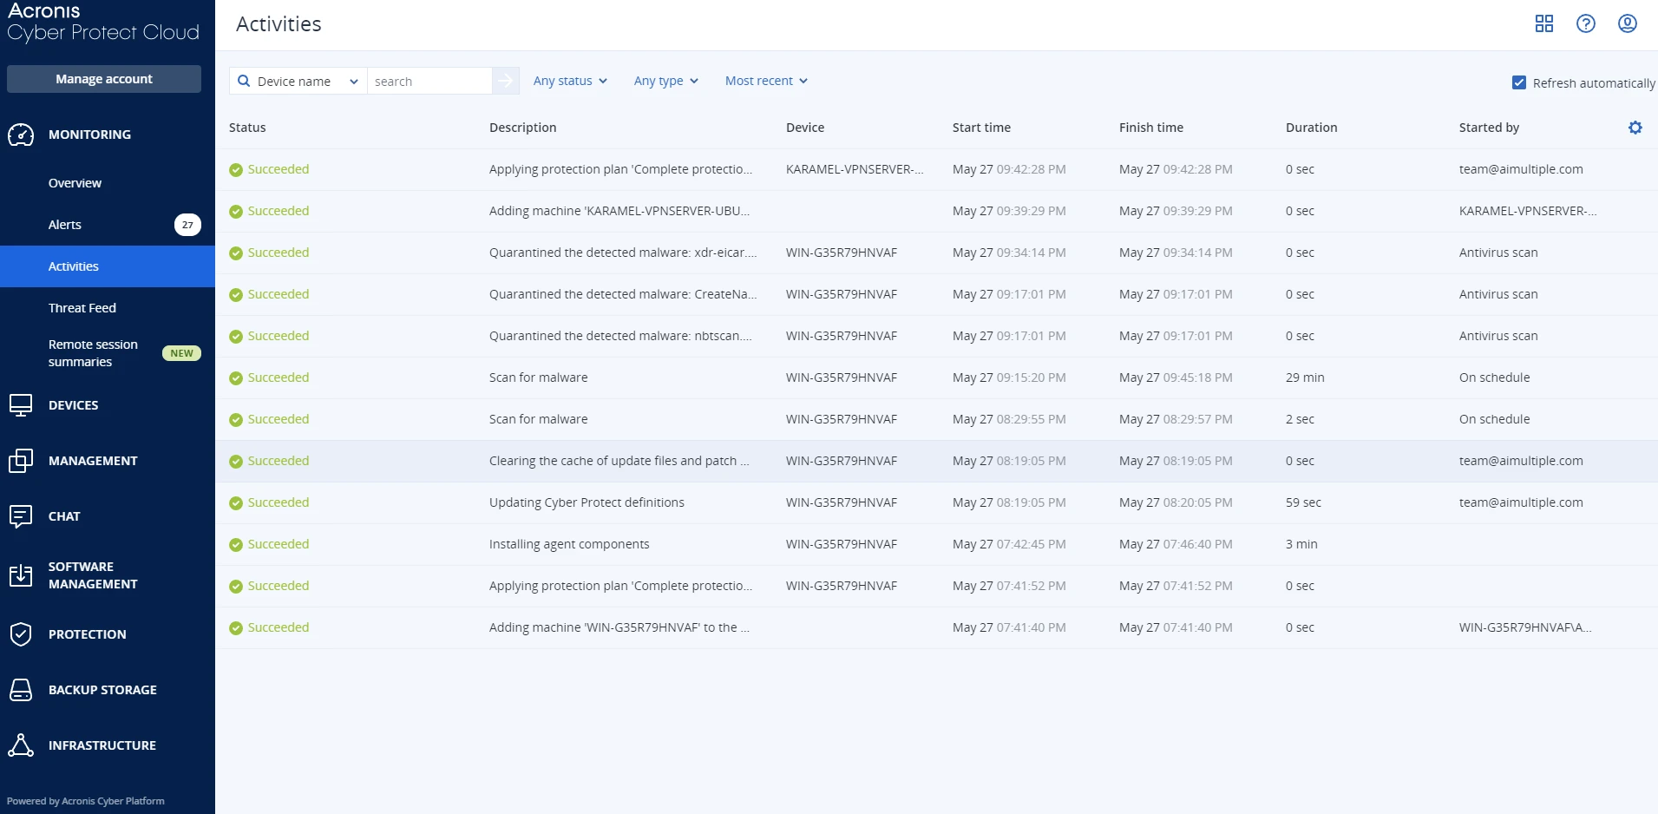Open 'Adding machine WIN-G35R79HNVAF' activity
The image size is (1658, 814).
click(936, 627)
